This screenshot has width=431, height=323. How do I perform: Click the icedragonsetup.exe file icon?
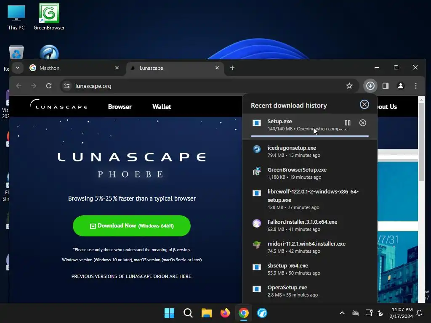[x=257, y=149]
